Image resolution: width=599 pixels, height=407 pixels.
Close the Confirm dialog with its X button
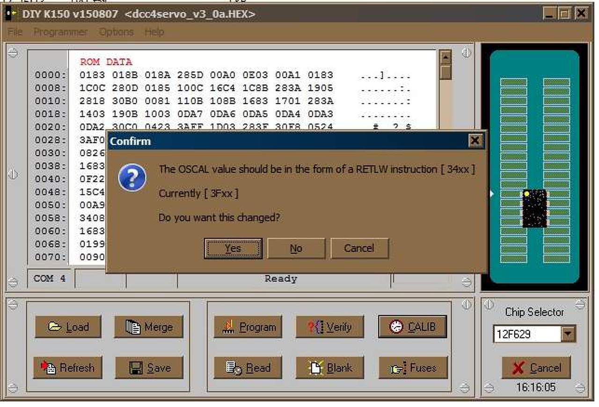[x=475, y=140]
